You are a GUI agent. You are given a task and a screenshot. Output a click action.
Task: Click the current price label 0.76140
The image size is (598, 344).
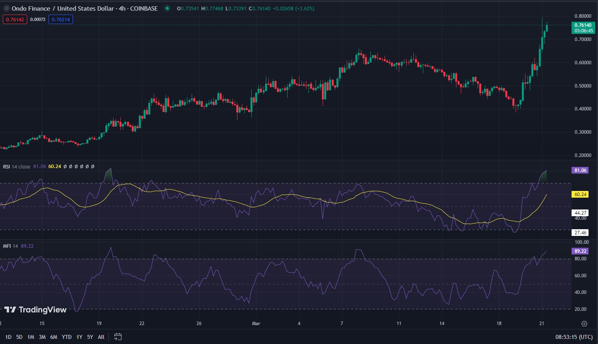point(583,25)
